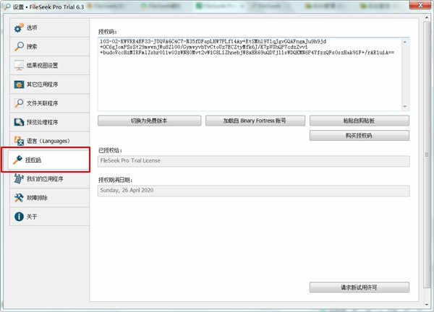This screenshot has height=312, width=434.
Task: Click the info icon for 关于
Action: 19,217
